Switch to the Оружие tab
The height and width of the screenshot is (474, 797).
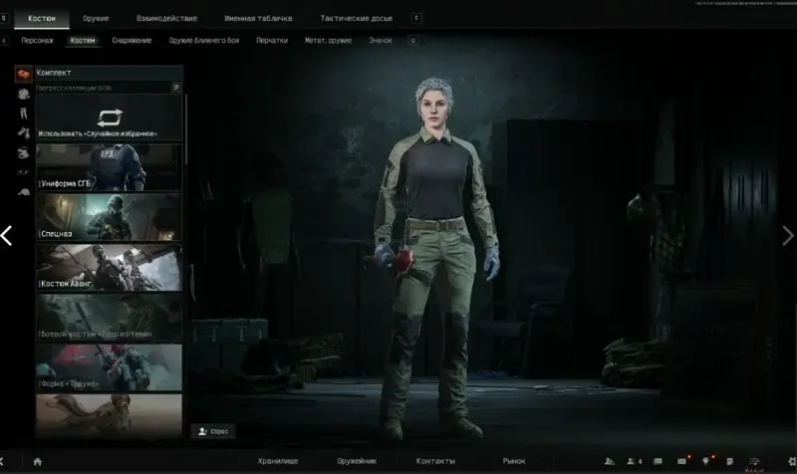pos(96,18)
